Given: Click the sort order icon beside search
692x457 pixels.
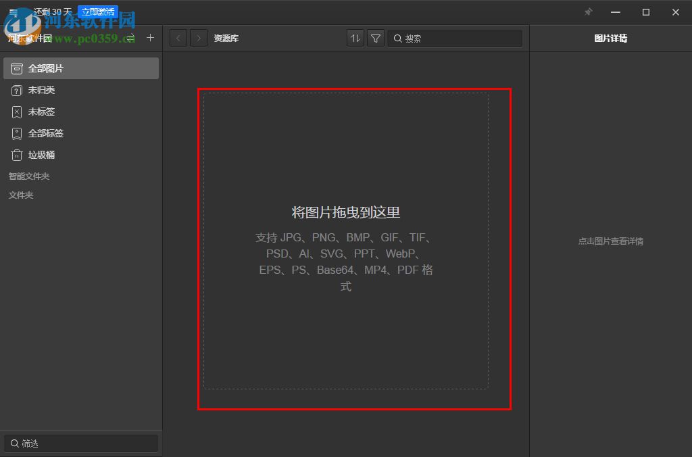Looking at the screenshot, I should pos(355,38).
